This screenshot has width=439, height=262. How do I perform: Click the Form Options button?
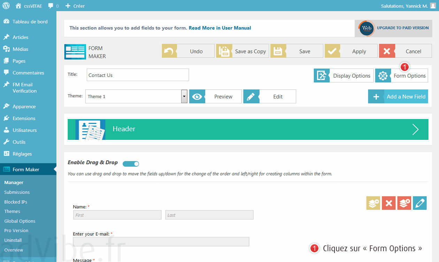pos(401,76)
